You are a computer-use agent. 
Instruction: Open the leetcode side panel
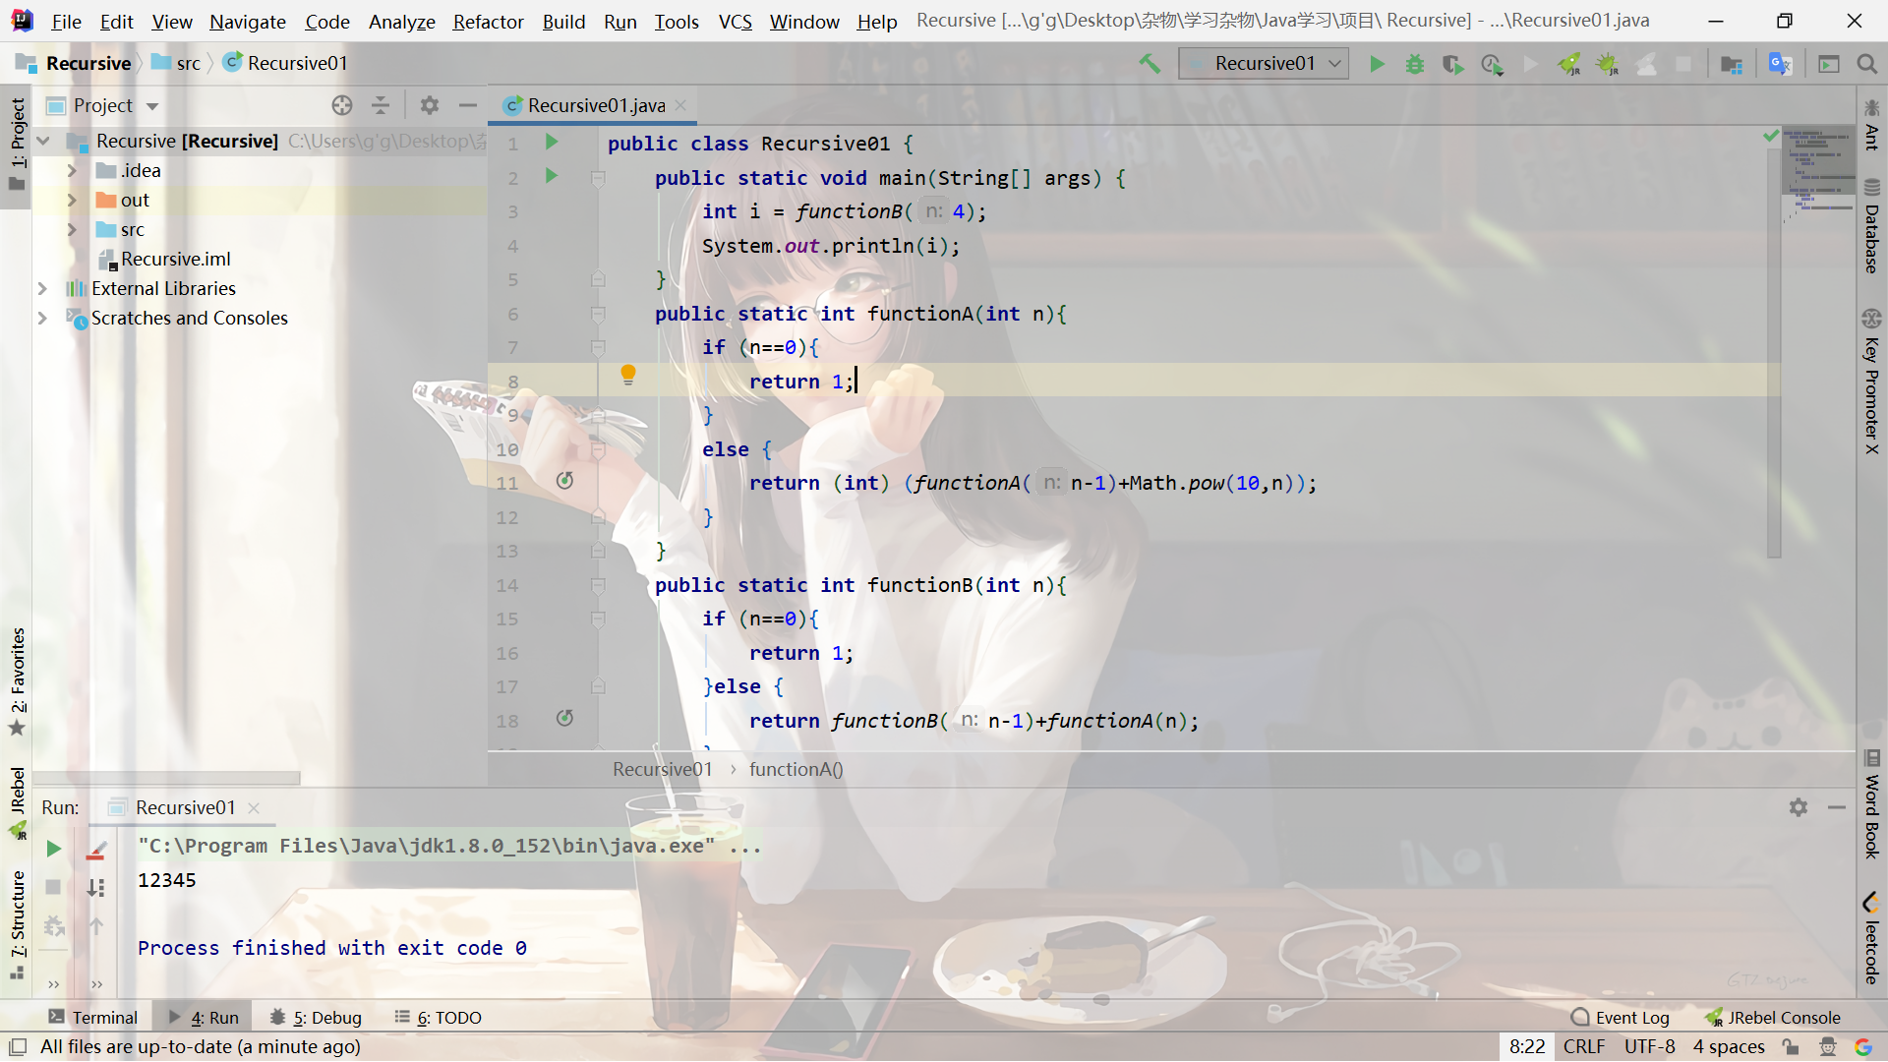[1871, 938]
